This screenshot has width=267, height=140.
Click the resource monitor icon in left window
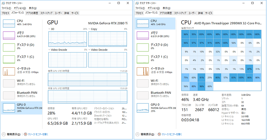click(26, 134)
